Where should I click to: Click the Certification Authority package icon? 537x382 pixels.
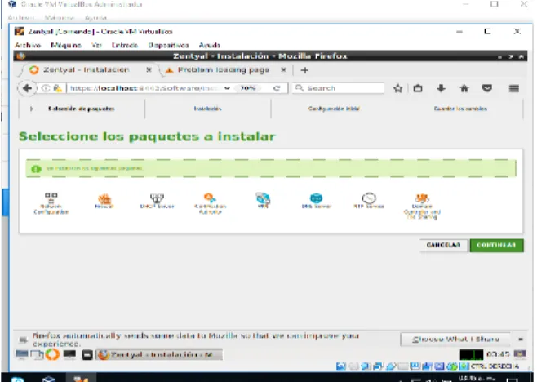210,198
